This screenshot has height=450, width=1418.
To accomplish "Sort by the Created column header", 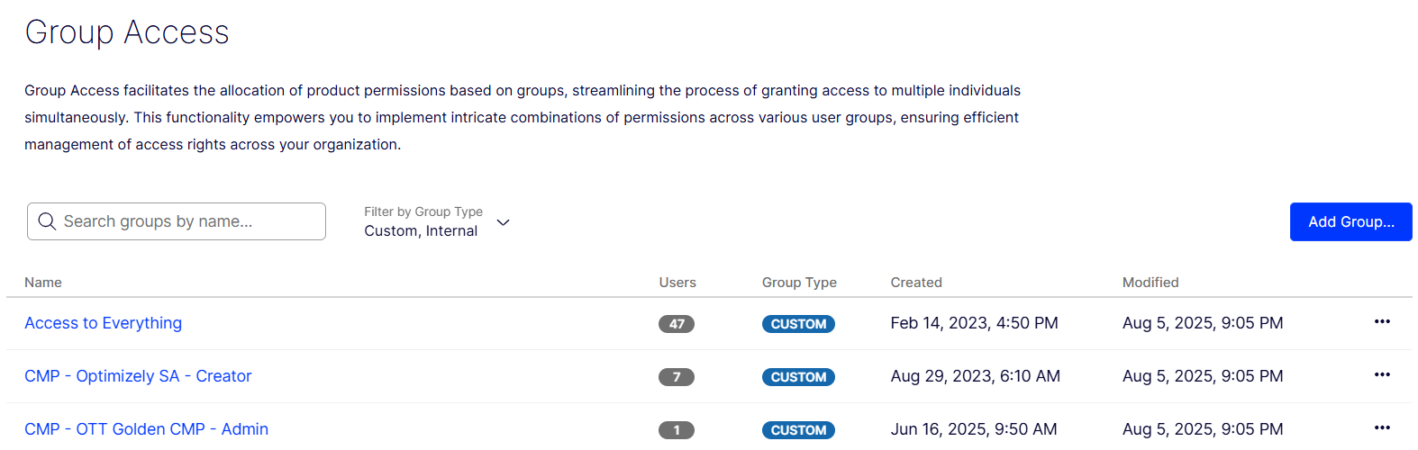I will coord(916,283).
